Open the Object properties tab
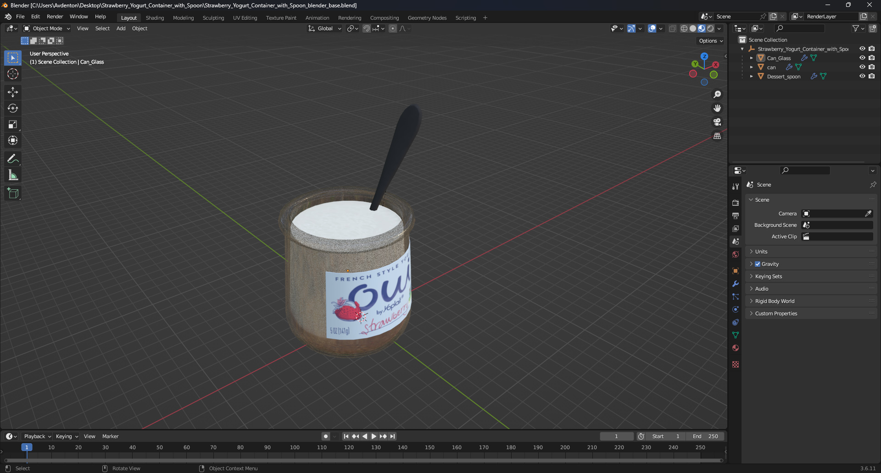This screenshot has height=473, width=881. [736, 271]
